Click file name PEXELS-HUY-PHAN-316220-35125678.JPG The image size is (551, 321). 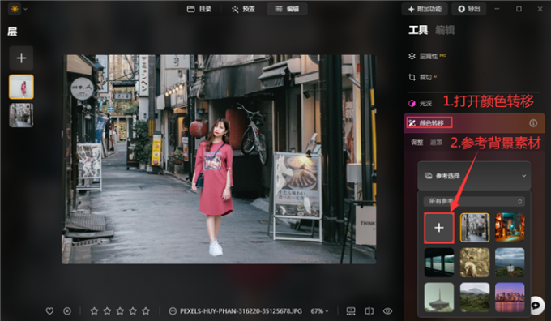coord(241,311)
